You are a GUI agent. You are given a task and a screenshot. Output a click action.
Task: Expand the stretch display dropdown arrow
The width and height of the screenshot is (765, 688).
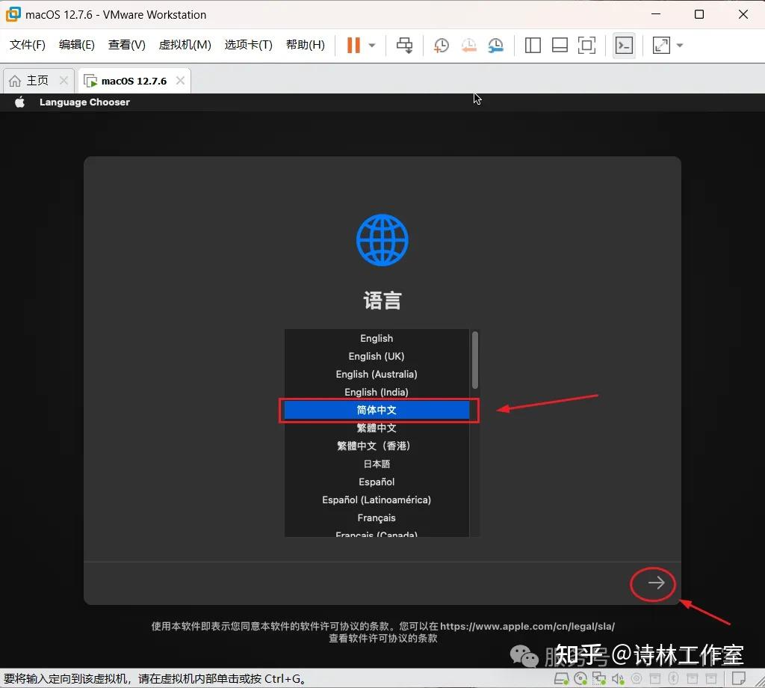(680, 46)
